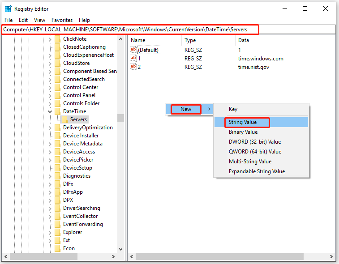Expand the Explorer tree node
The height and width of the screenshot is (264, 339).
(50, 233)
